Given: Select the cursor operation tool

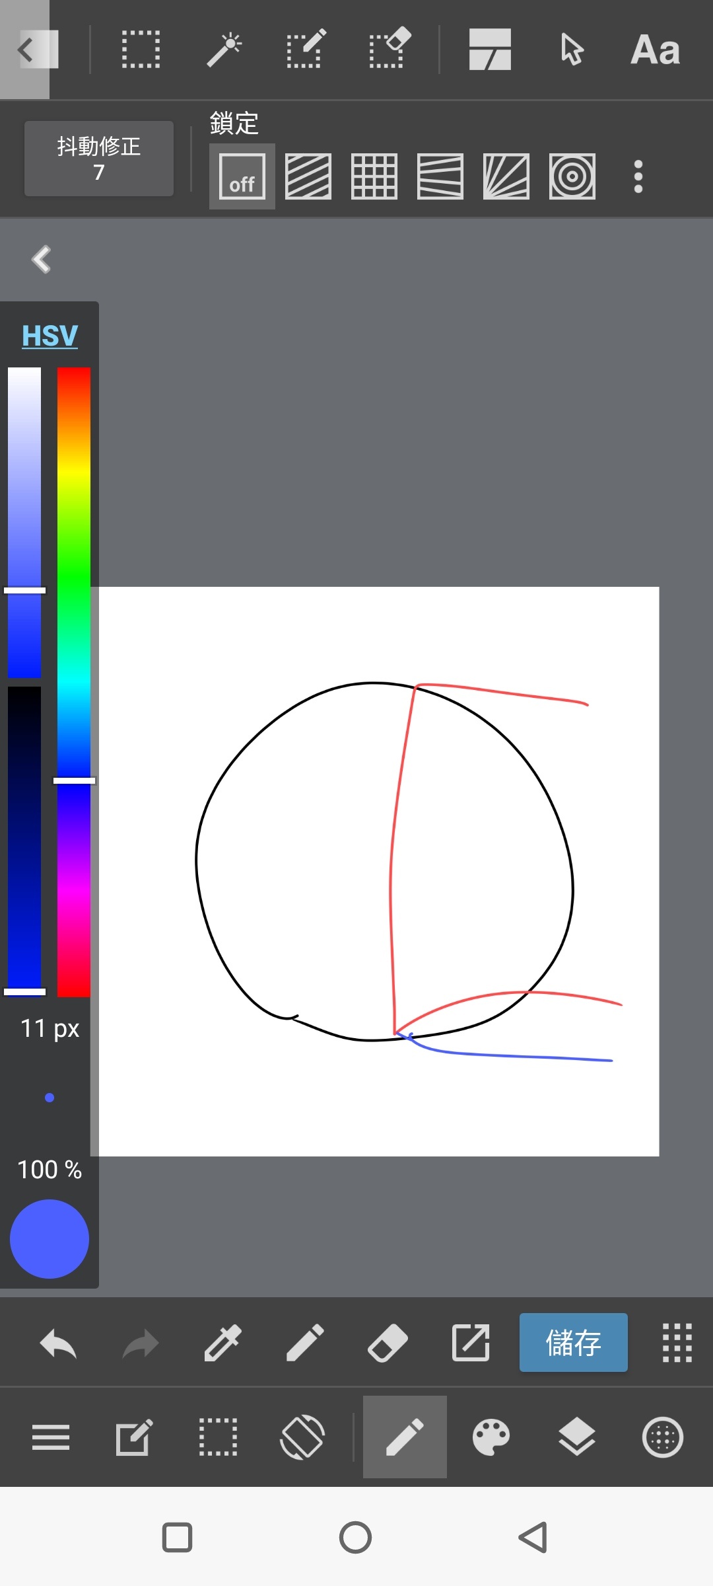Looking at the screenshot, I should point(572,50).
